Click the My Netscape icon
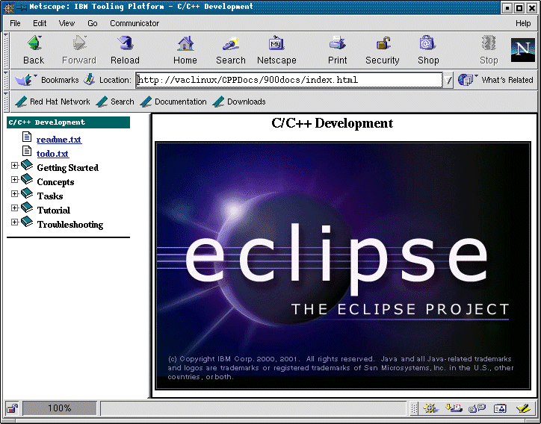Screen dimensions: 541x424 pyautogui.click(x=276, y=44)
